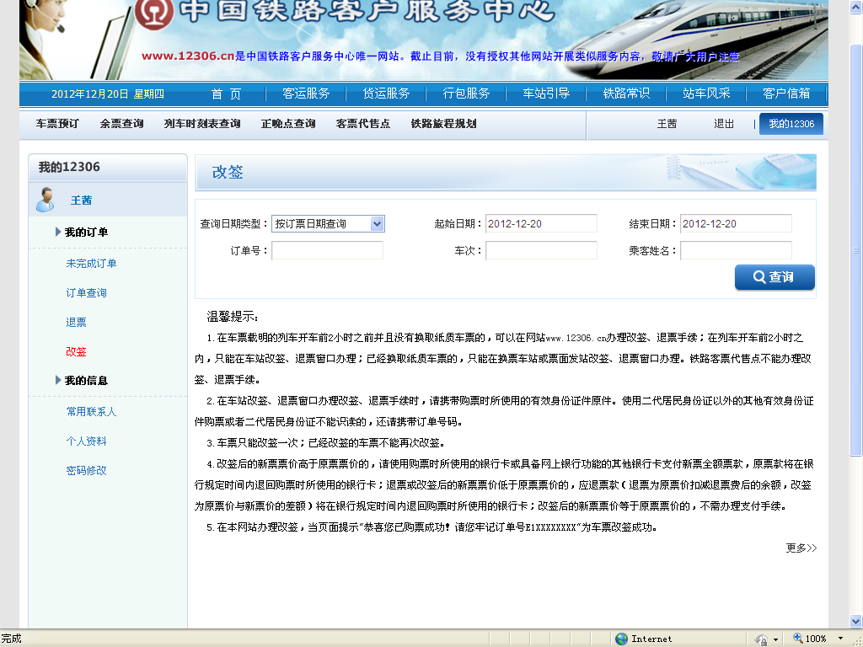
Task: Click the 订单号 input field
Action: (328, 250)
